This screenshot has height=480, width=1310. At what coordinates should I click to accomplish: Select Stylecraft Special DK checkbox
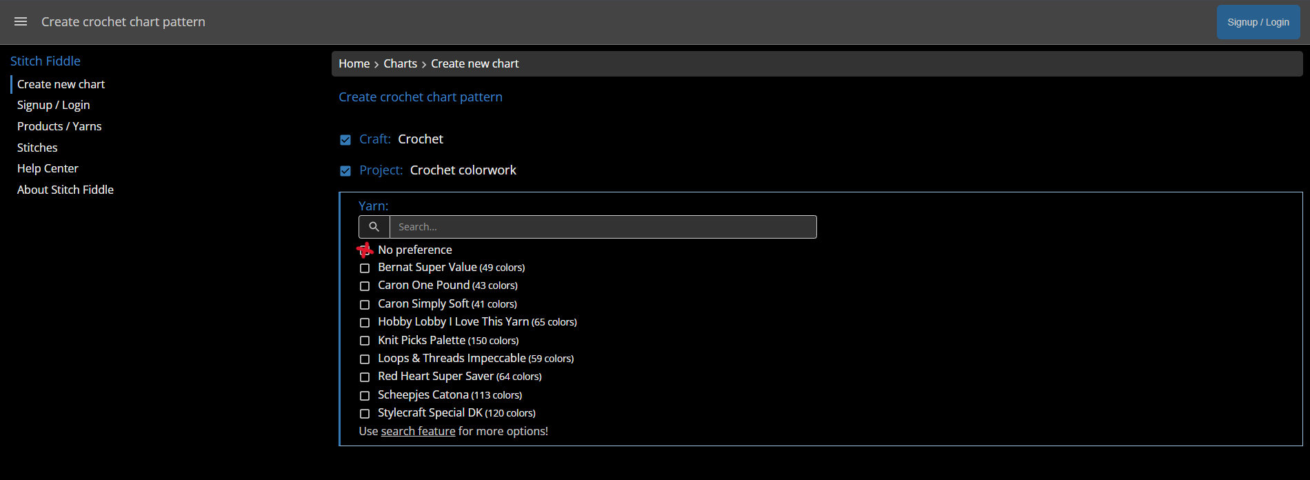pyautogui.click(x=365, y=414)
